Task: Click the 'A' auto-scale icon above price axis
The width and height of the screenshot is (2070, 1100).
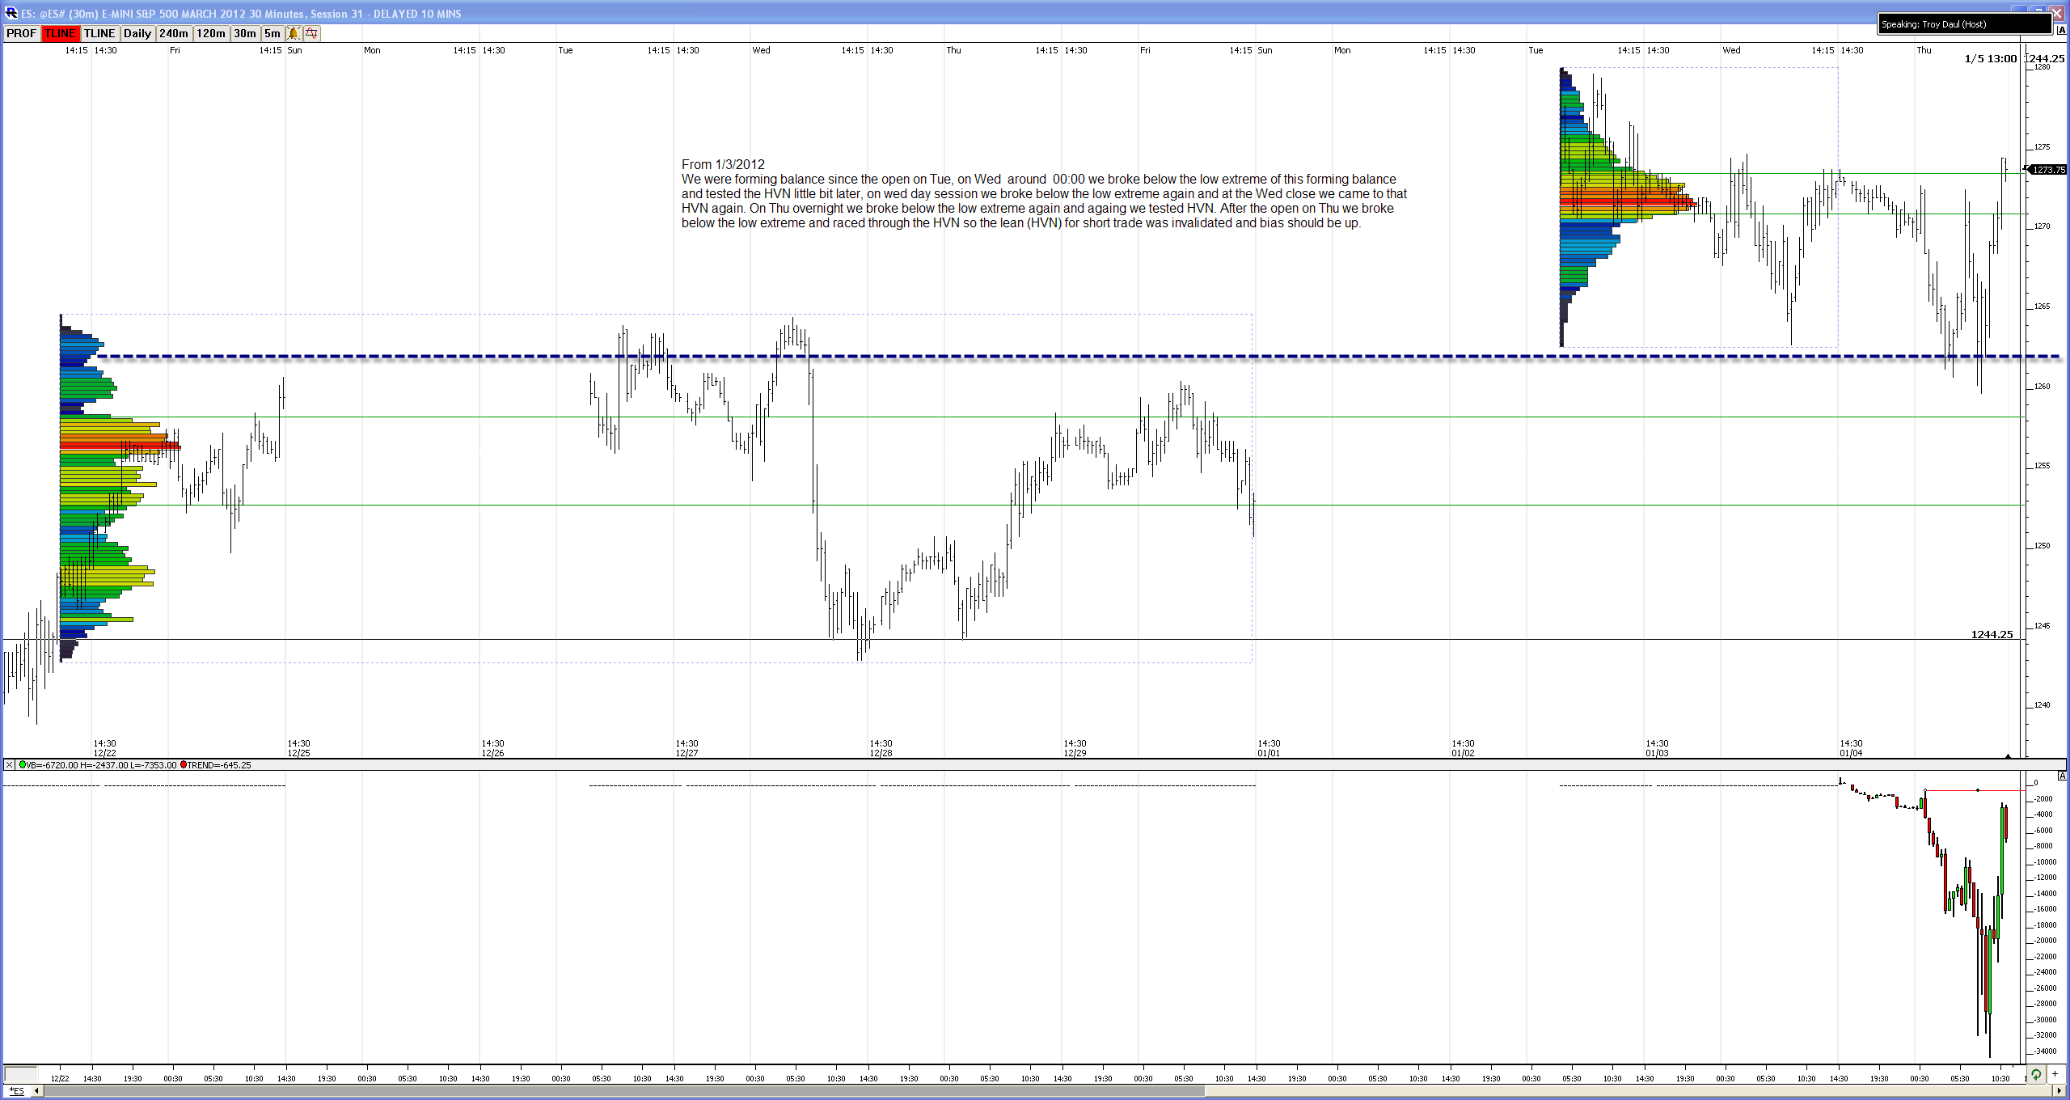Action: [x=2061, y=31]
